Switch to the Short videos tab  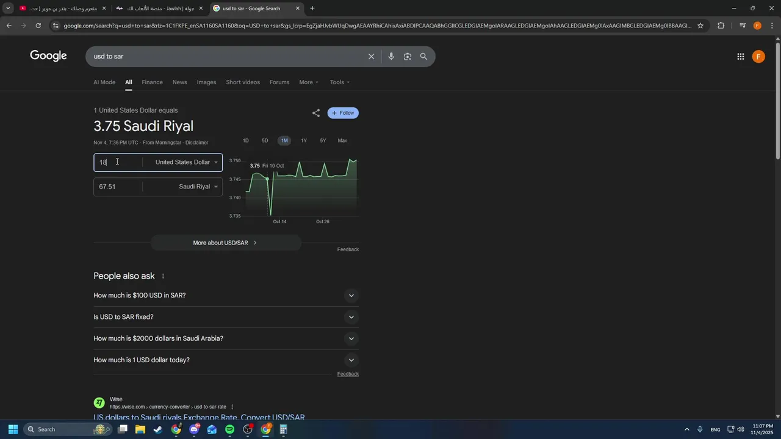click(243, 82)
